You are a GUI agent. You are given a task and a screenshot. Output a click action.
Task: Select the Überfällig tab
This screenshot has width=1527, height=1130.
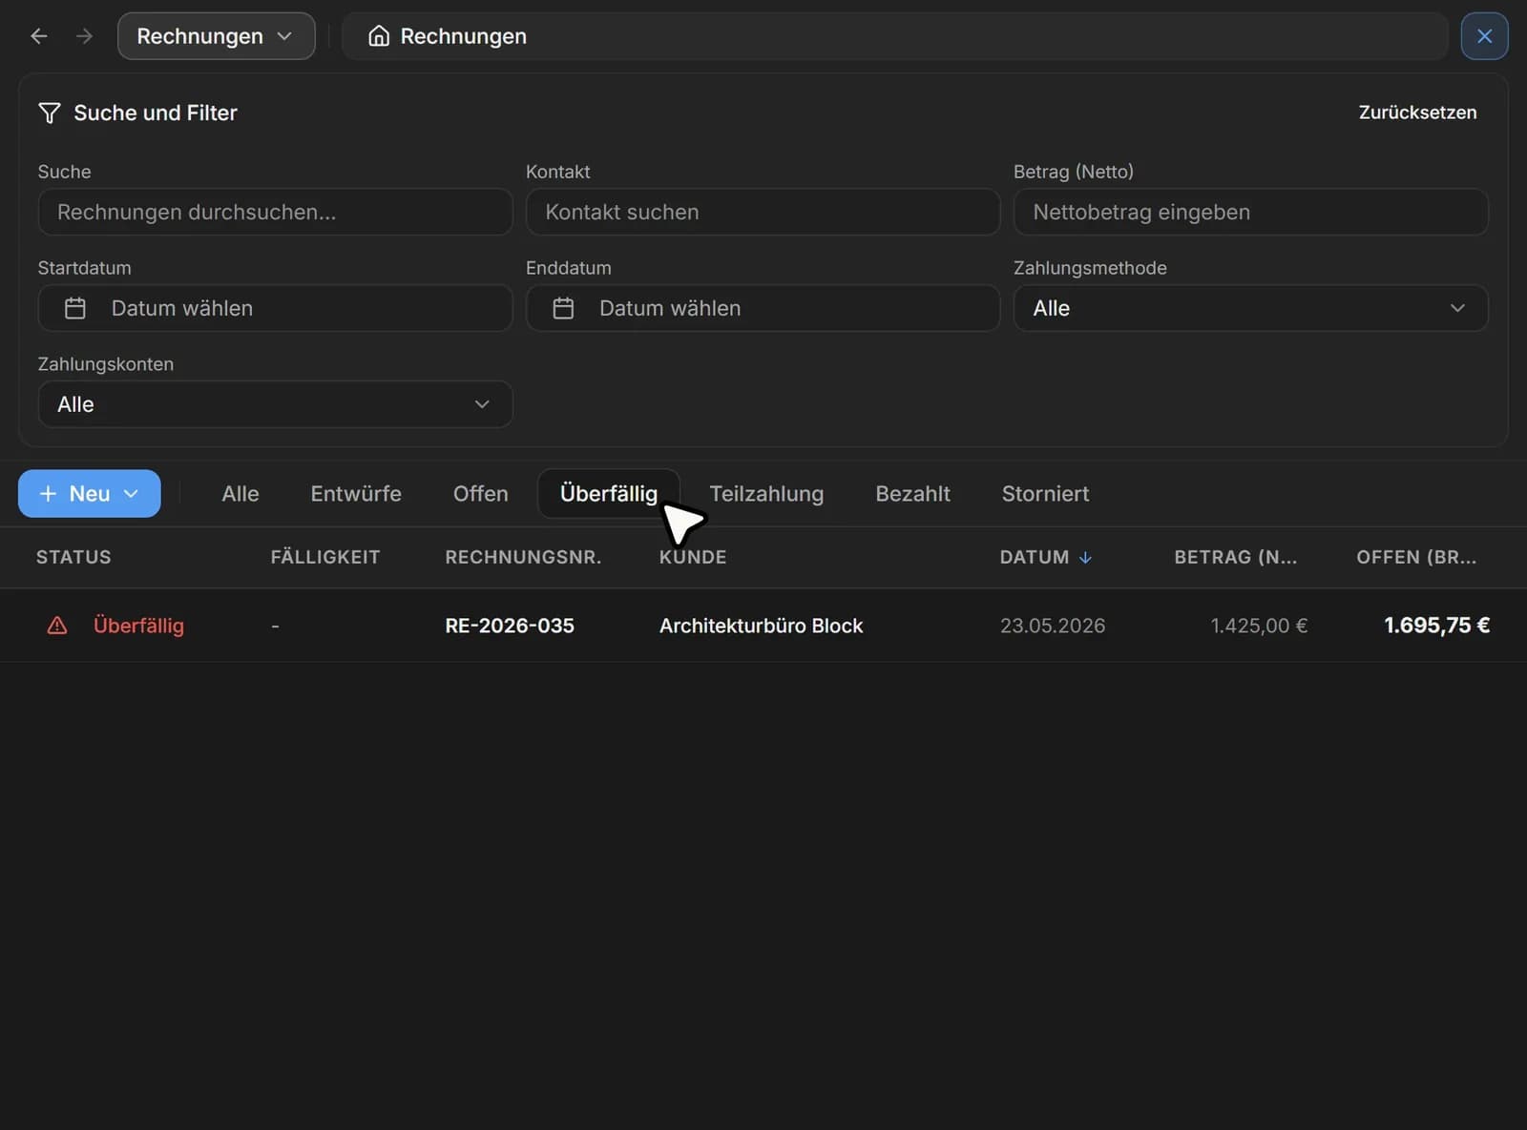(x=609, y=494)
